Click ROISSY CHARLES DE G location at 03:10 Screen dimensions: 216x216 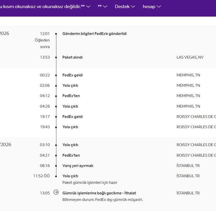pos(196,145)
